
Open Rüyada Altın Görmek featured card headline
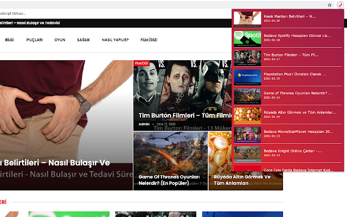pos(242,180)
